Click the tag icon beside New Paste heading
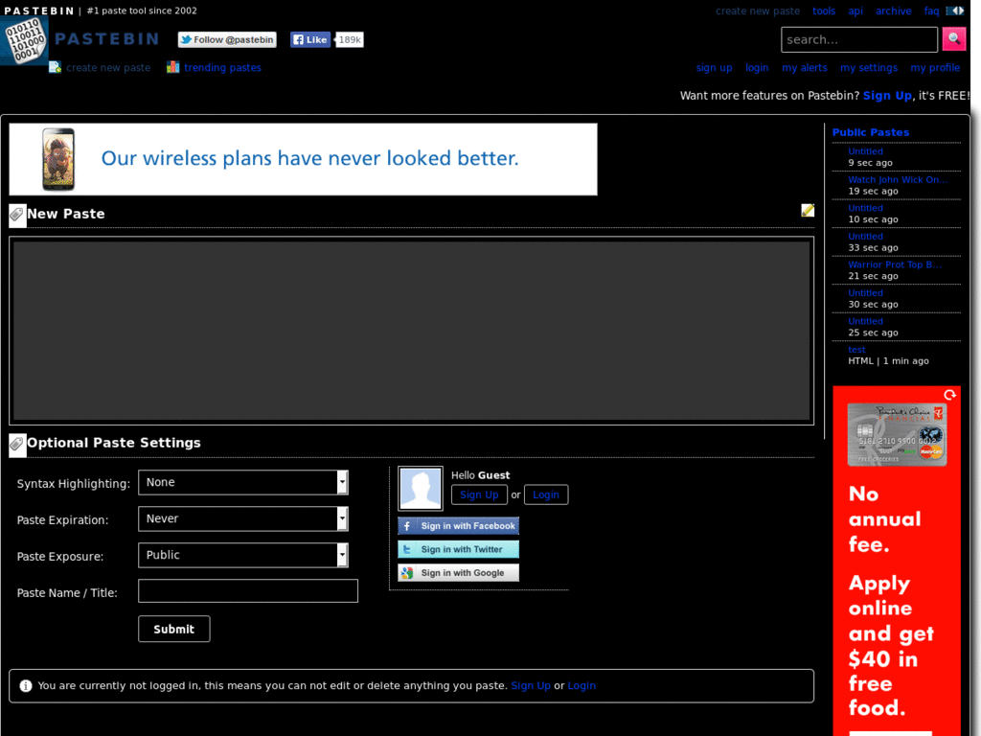981x736 pixels. tap(15, 215)
